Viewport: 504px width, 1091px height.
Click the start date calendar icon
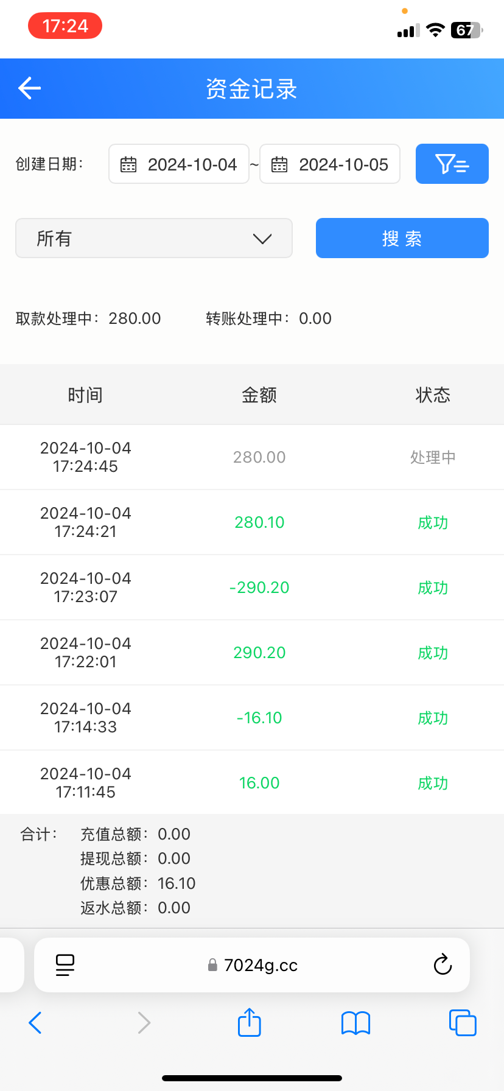click(128, 164)
